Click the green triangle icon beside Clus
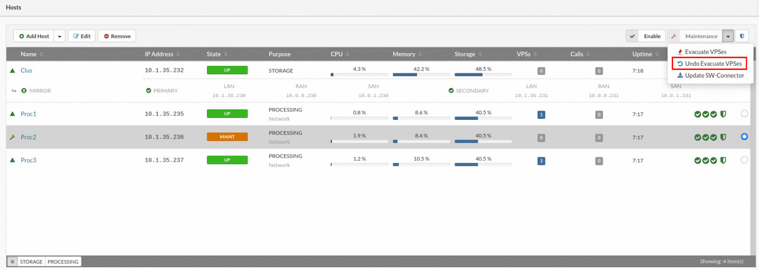Image resolution: width=759 pixels, height=270 pixels. coord(12,70)
